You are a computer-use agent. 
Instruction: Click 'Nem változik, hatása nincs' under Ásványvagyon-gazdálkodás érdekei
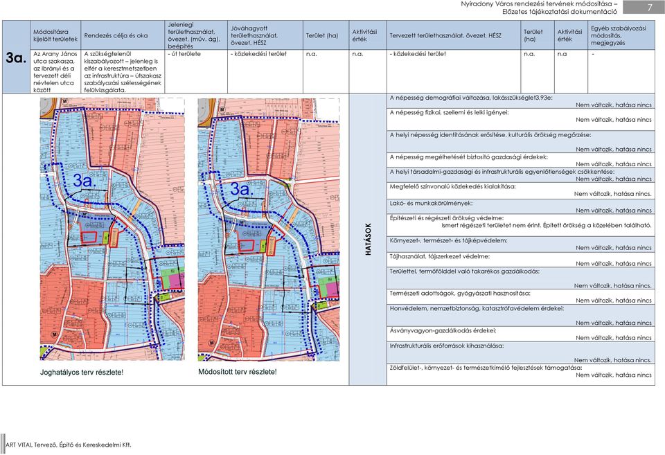[x=614, y=337]
